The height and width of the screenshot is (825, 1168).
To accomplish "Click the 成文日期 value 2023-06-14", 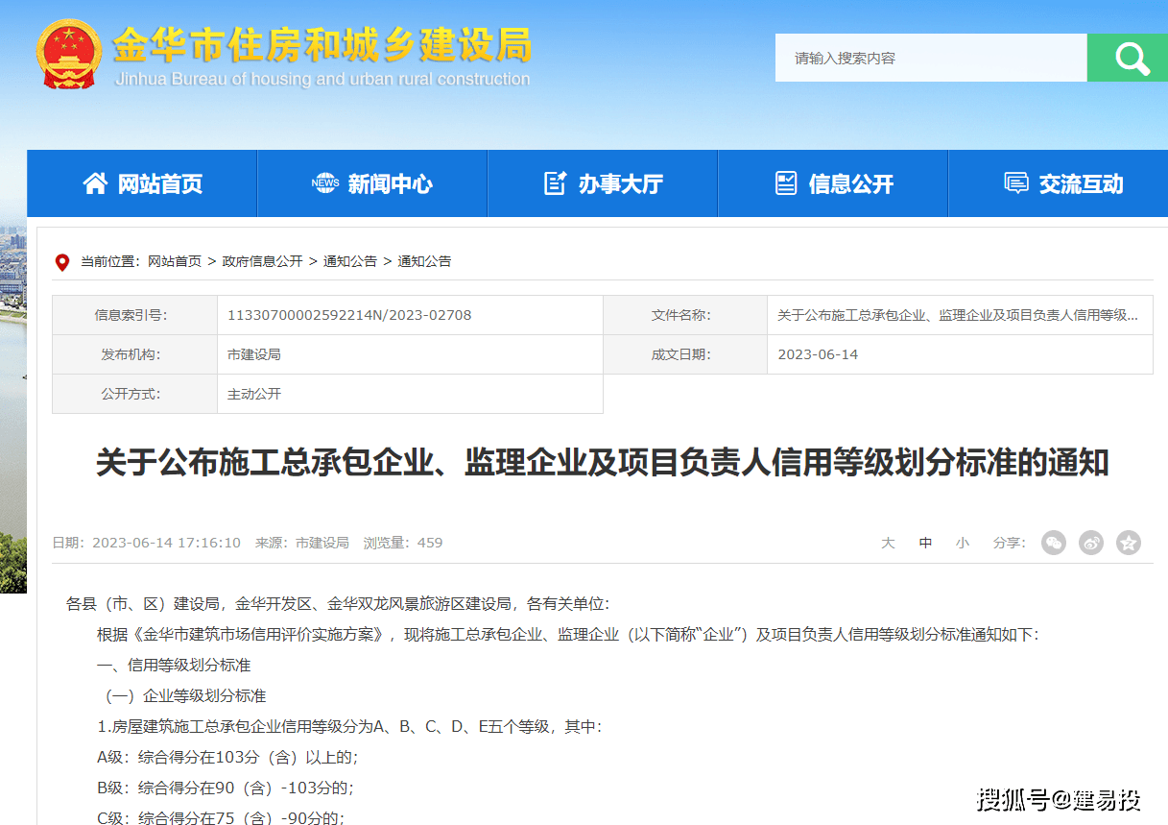I will tap(818, 354).
